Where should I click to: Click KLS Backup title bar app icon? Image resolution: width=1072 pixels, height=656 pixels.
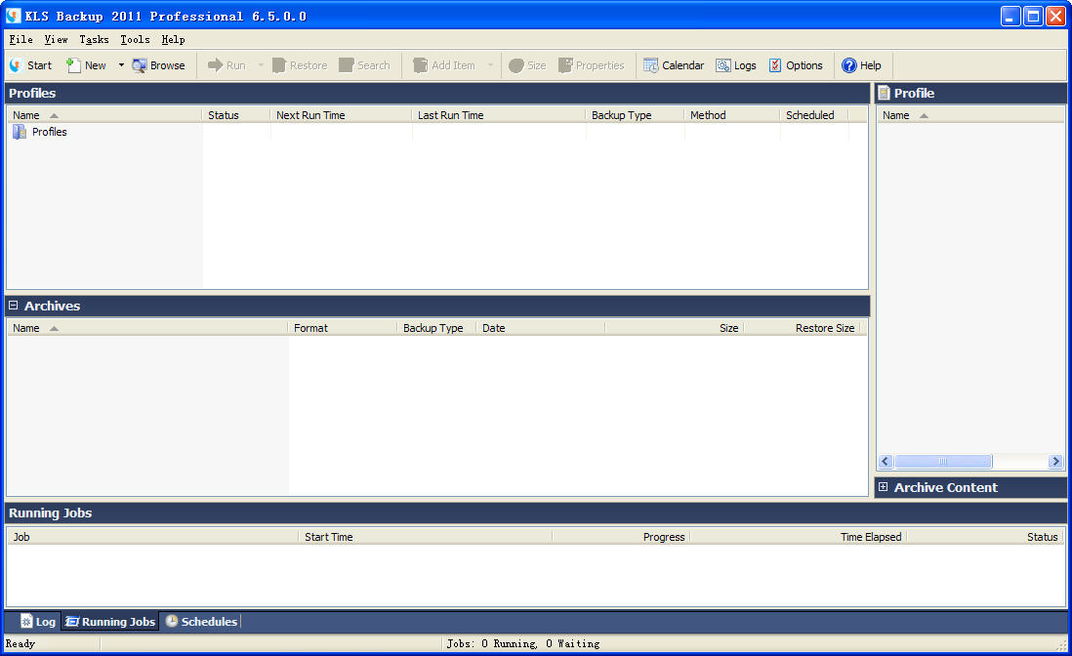pyautogui.click(x=13, y=16)
